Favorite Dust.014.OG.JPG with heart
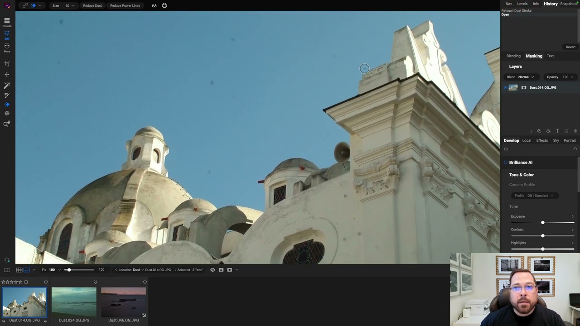This screenshot has height=326, width=580. (46, 282)
